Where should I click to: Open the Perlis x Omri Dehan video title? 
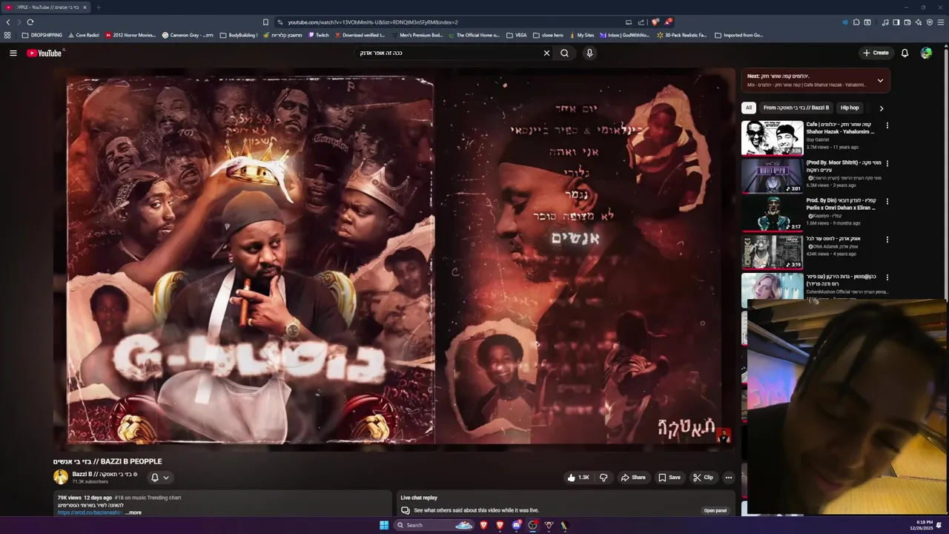(x=841, y=204)
